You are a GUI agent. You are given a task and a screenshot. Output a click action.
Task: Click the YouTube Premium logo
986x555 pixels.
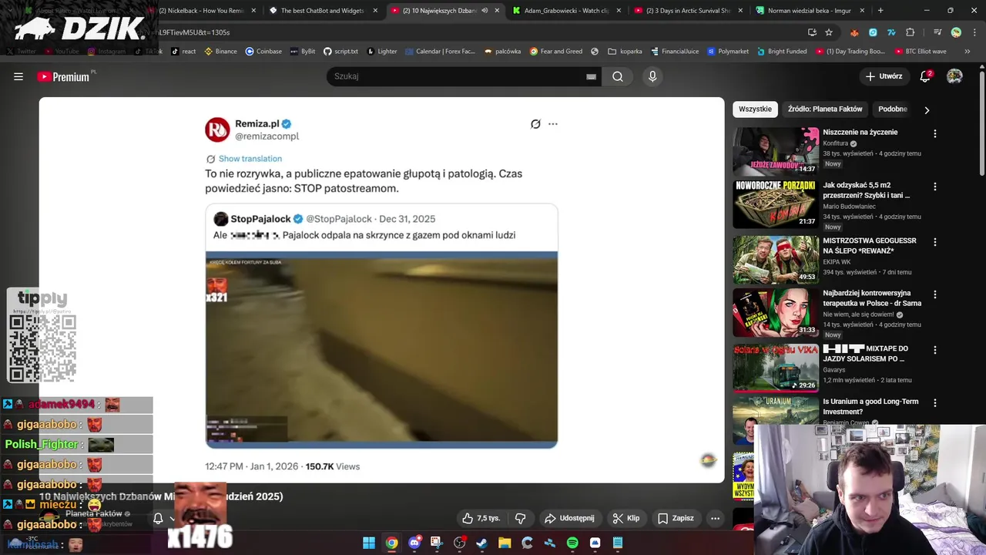(63, 76)
